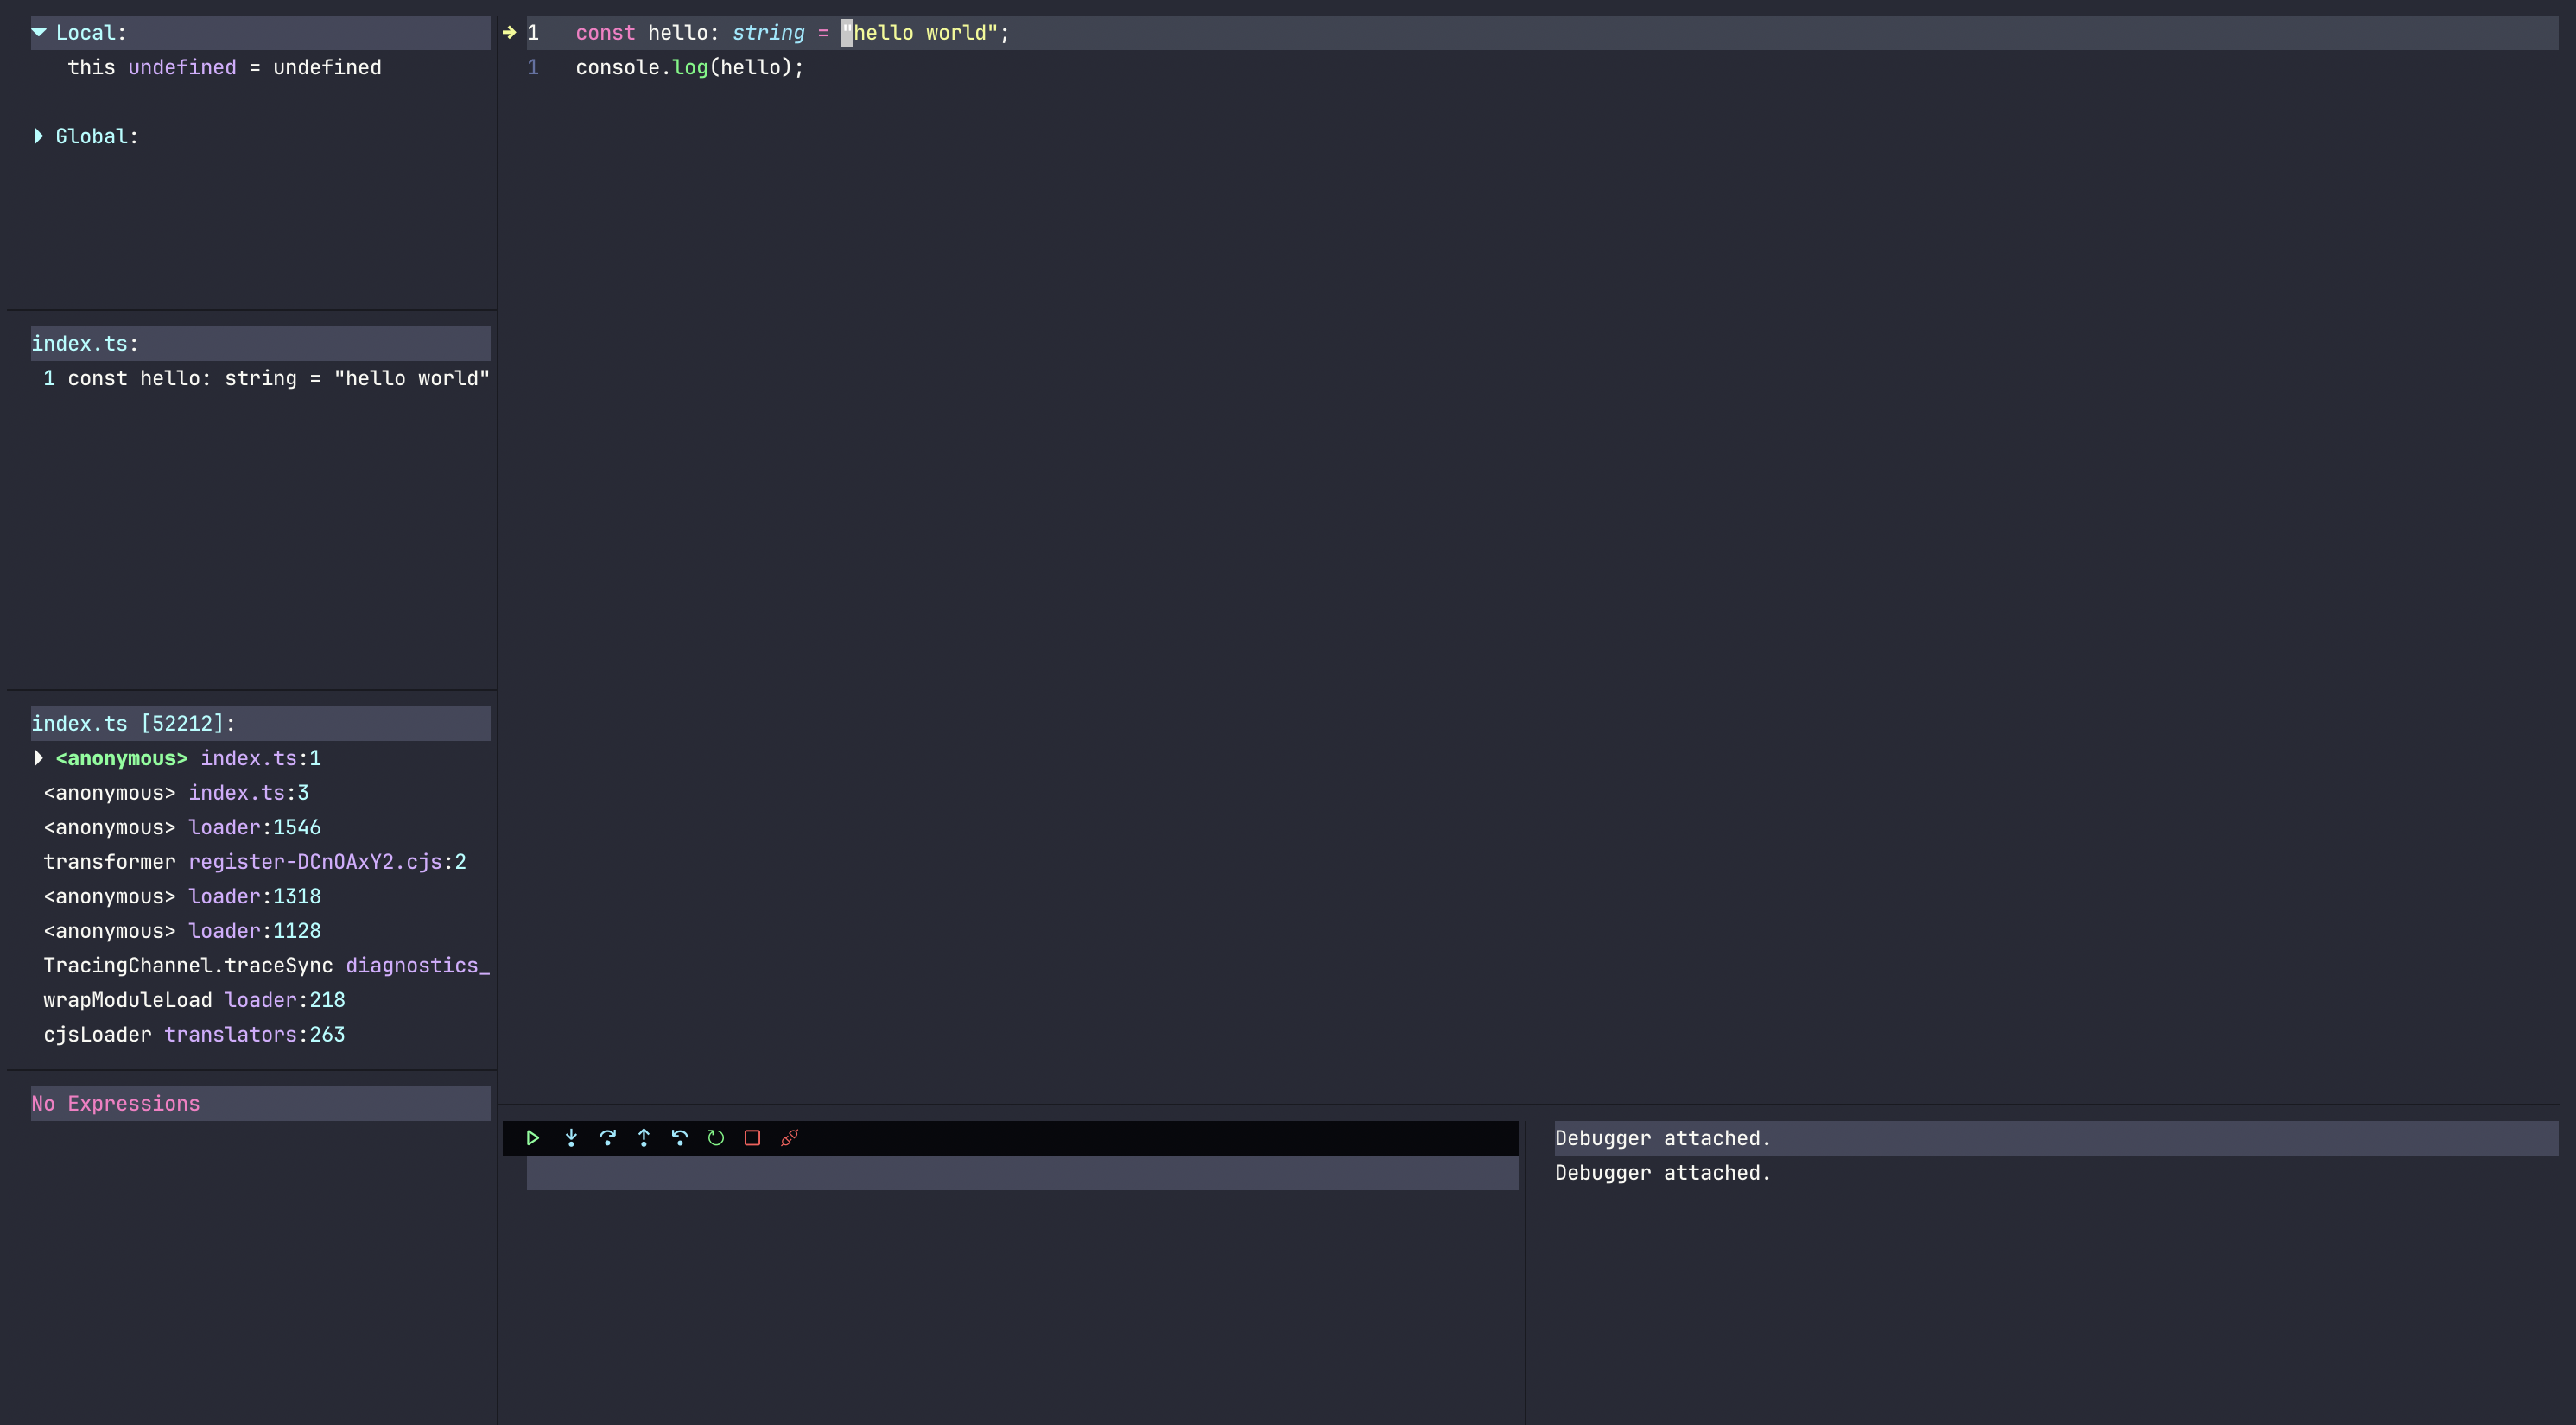
Task: Click the 'index.ts [52212]:' thread header
Action: click(260, 723)
